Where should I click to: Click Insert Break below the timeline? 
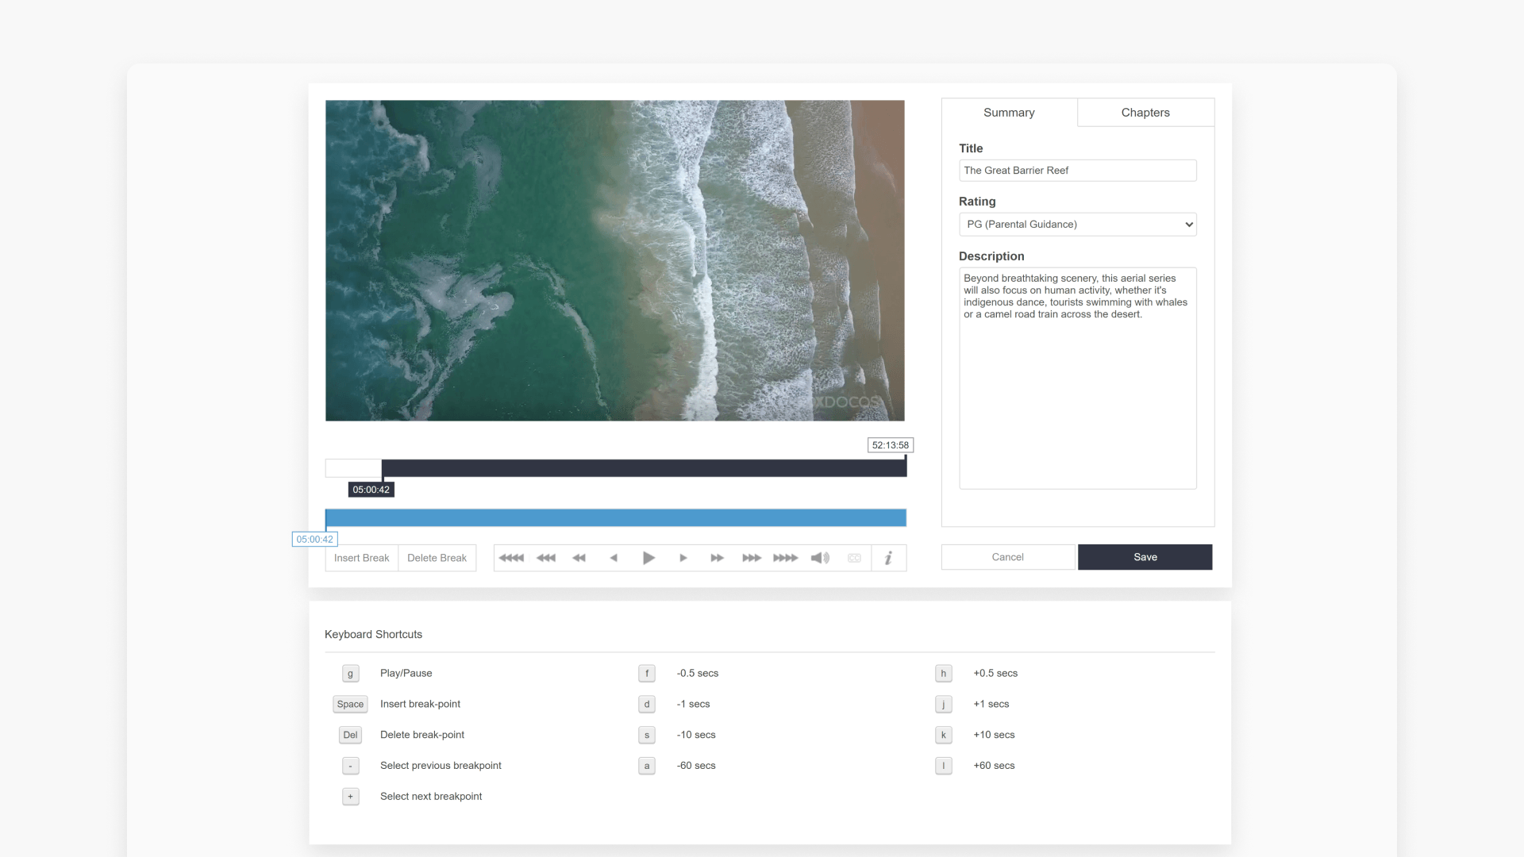pyautogui.click(x=361, y=558)
